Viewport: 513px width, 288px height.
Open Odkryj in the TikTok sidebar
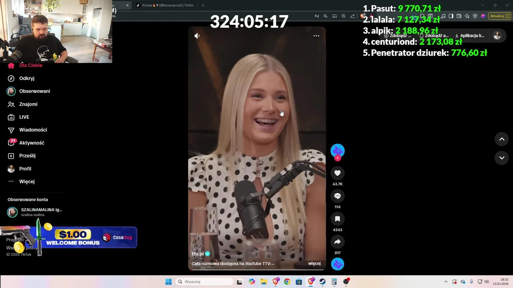[21, 78]
